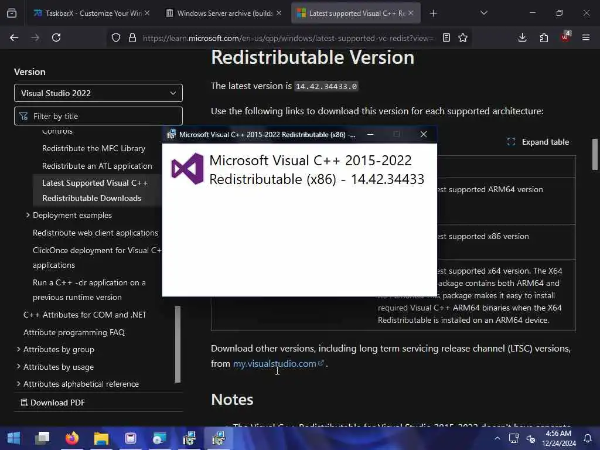The image size is (600, 450).
Task: Open Redistribute an ATL application article
Action: (97, 166)
